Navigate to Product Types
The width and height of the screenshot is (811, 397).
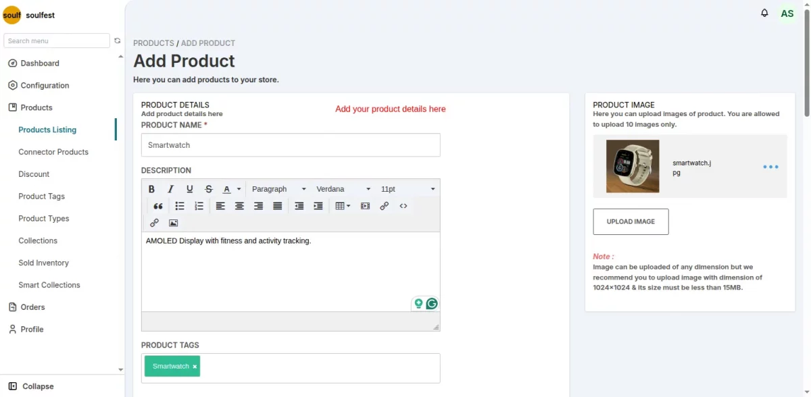pyautogui.click(x=44, y=219)
